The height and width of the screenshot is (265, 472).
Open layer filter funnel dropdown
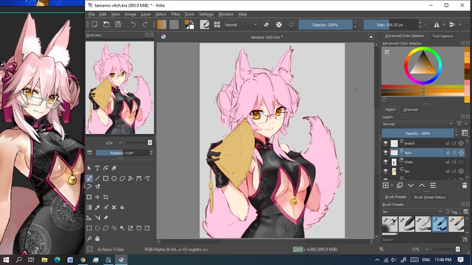[462, 124]
